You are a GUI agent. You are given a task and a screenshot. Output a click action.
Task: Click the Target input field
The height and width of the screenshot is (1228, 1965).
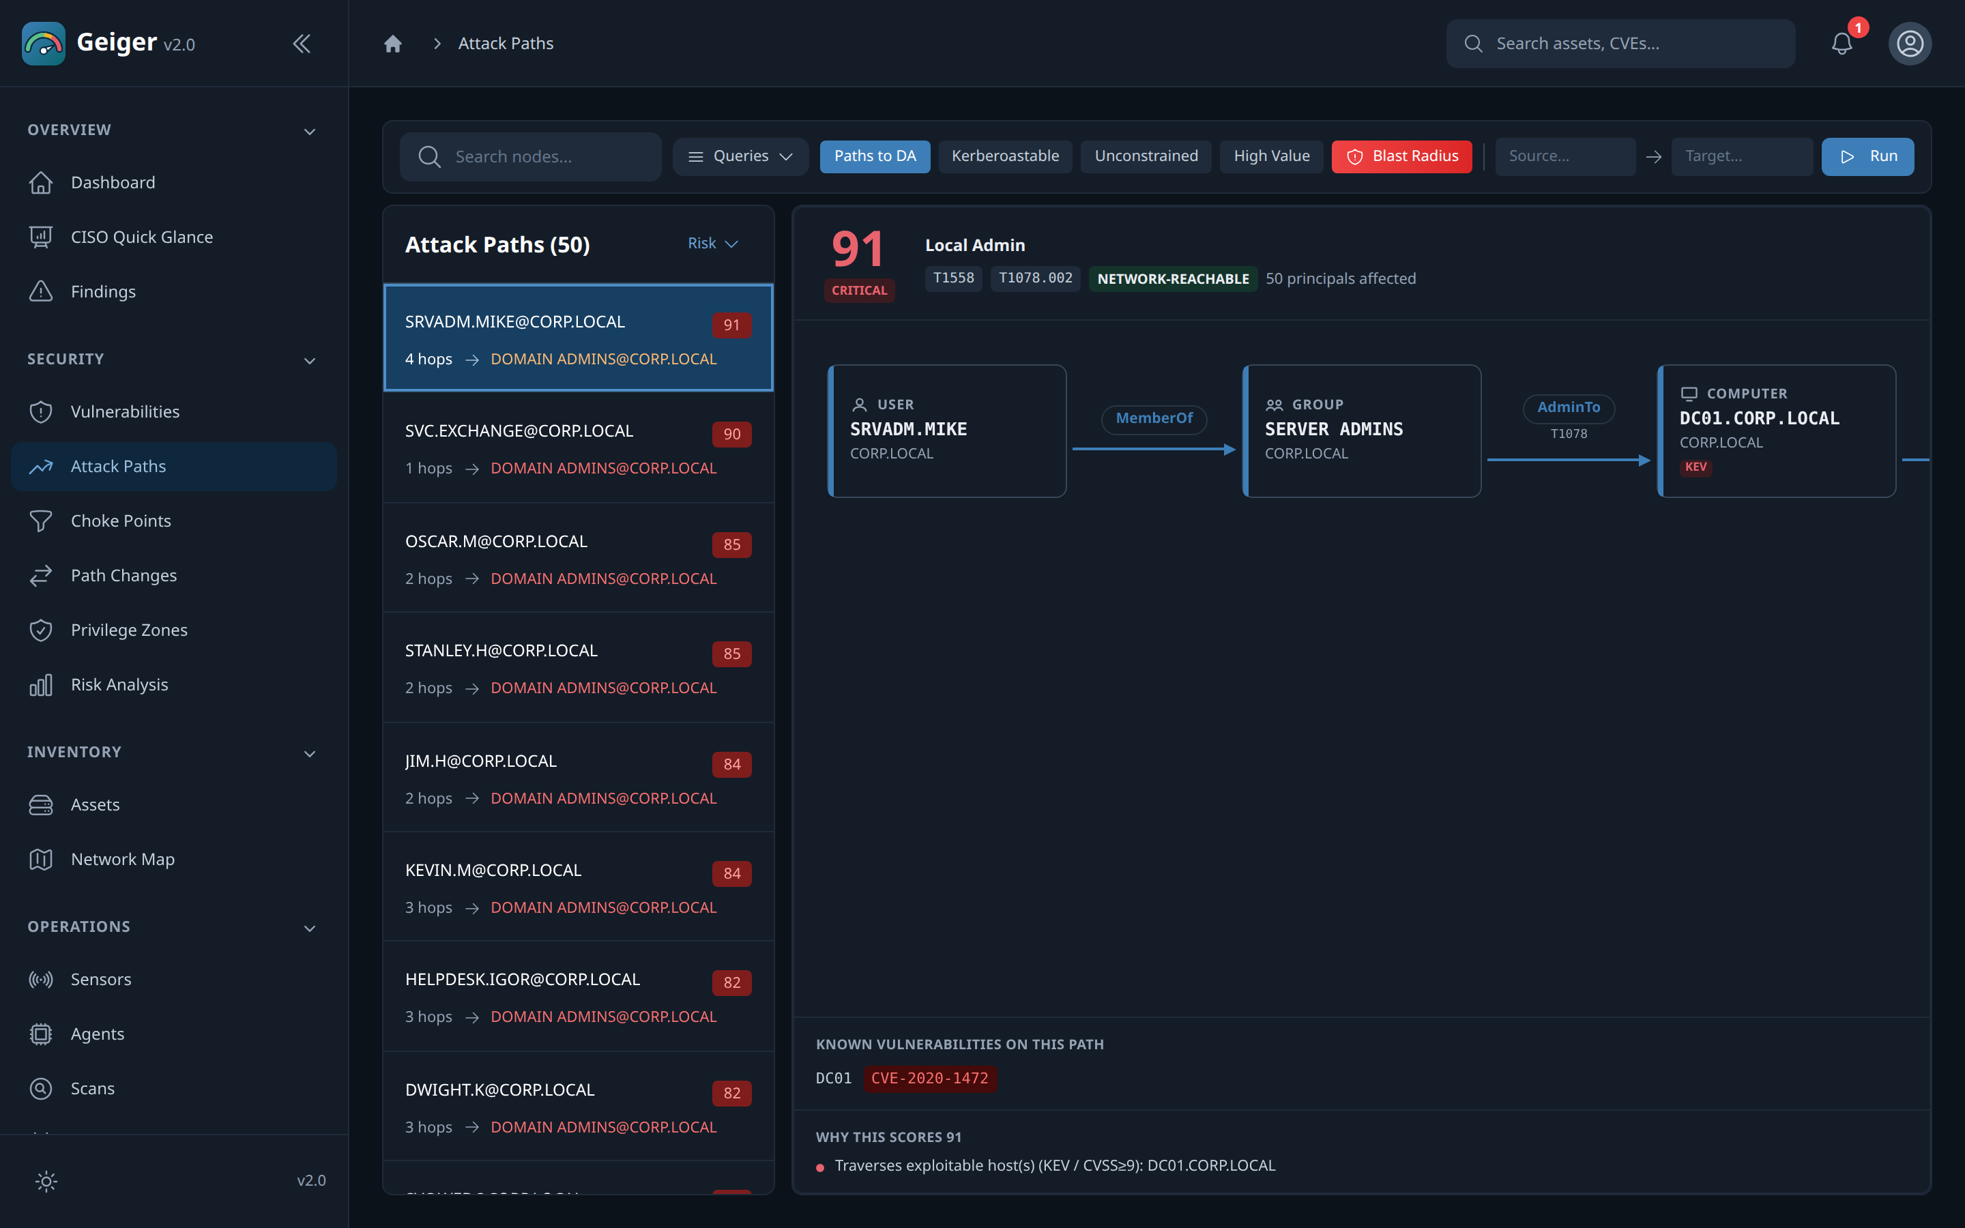1742,156
